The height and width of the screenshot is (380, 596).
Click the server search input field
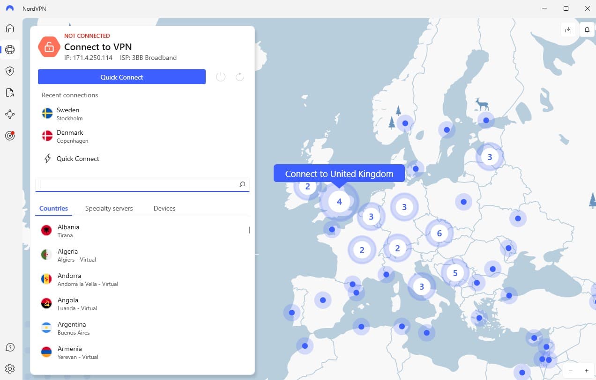tap(138, 184)
